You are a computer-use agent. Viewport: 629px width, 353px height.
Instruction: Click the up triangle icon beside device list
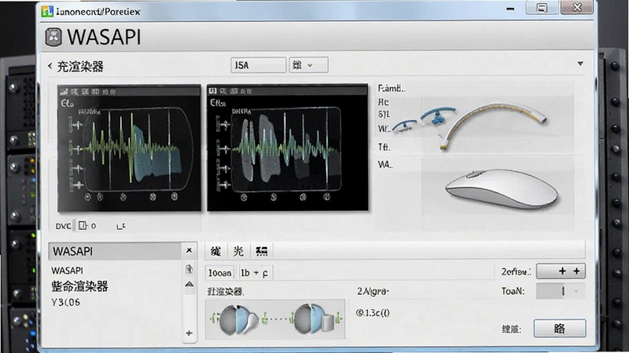pos(189,285)
